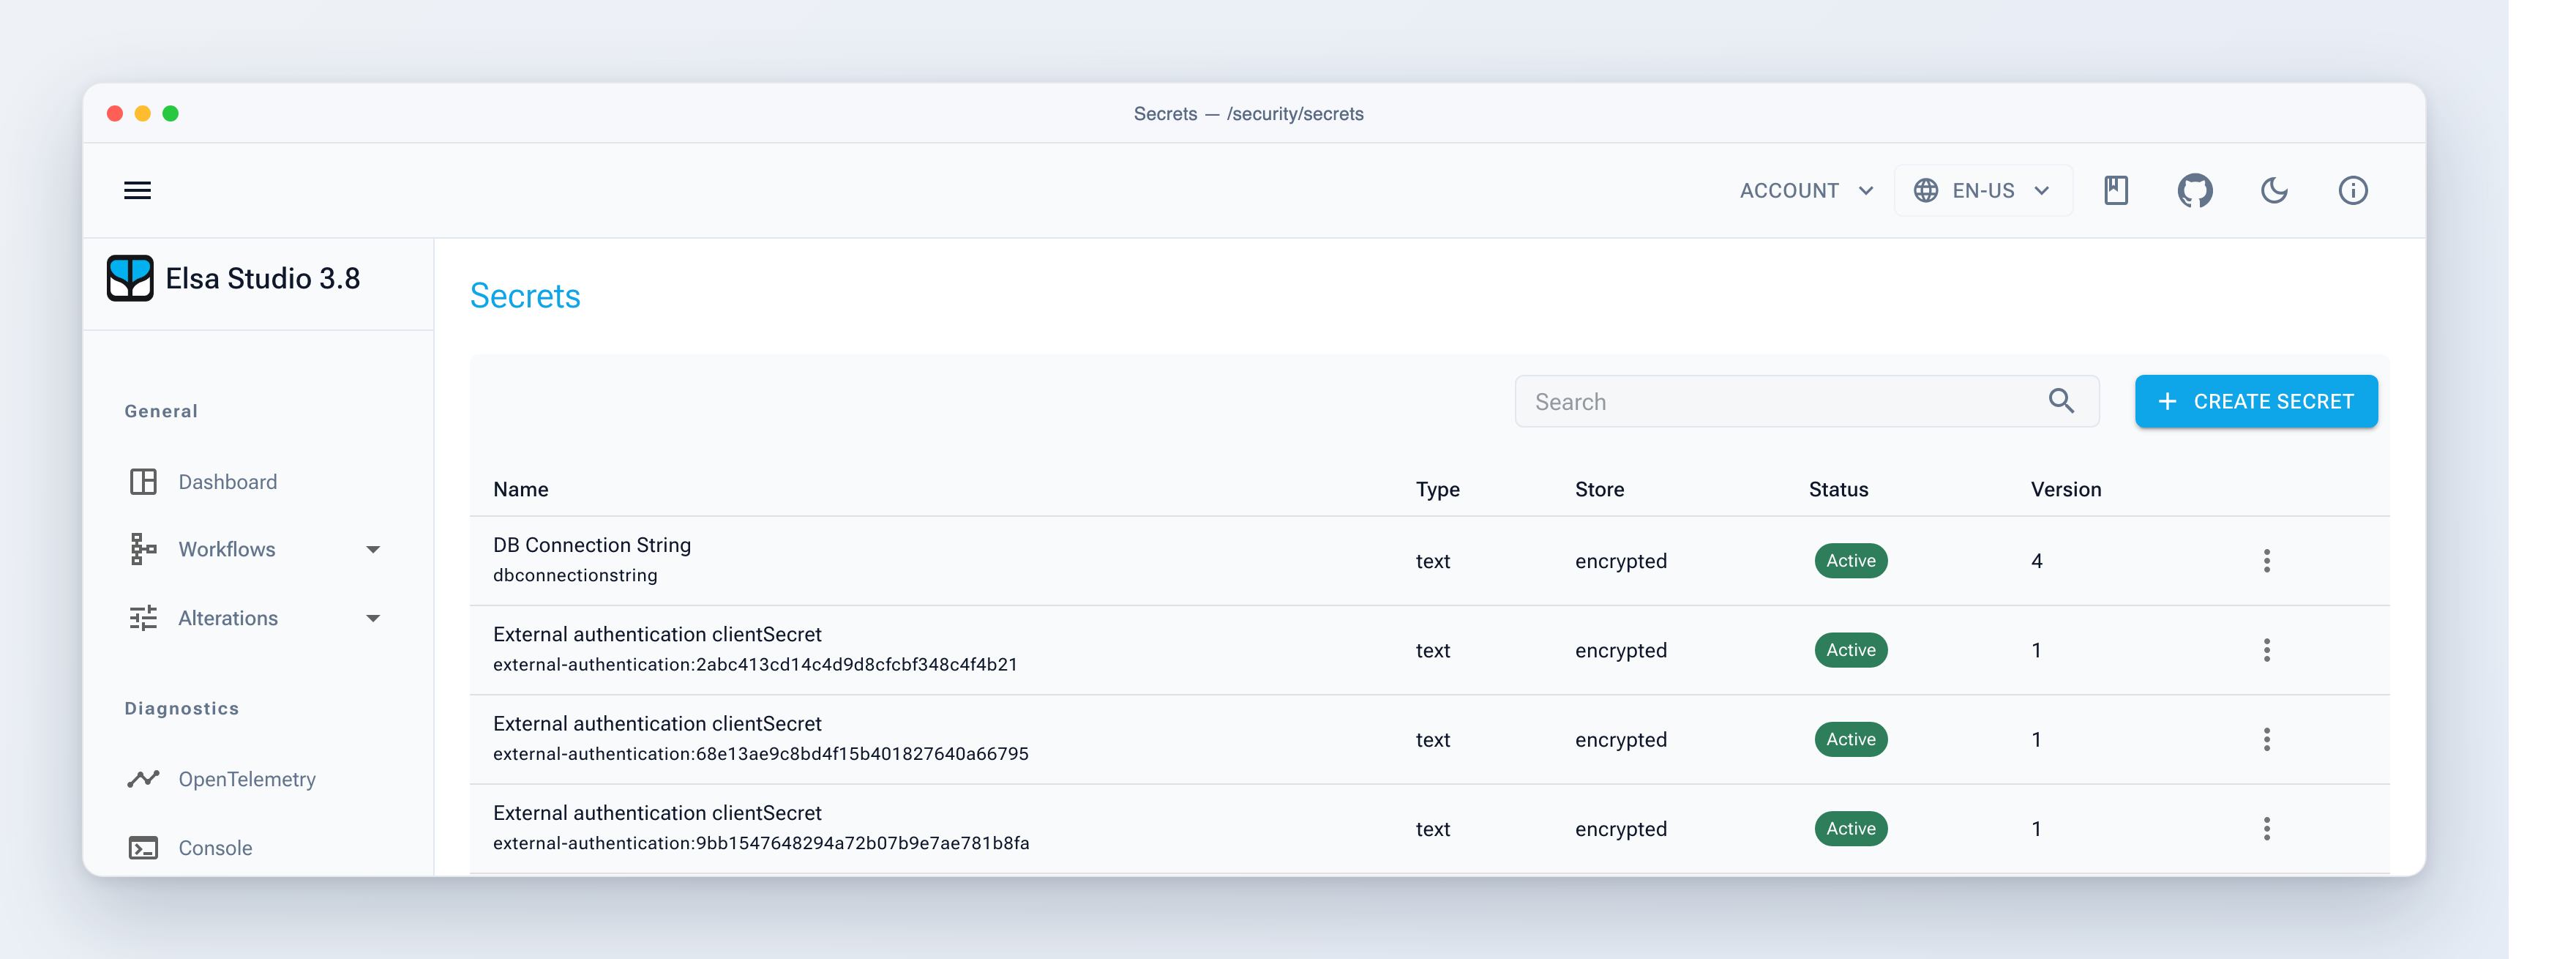Click the Elsa Studio 3.8 title
Screen dimensions: 2576x959
coord(263,278)
